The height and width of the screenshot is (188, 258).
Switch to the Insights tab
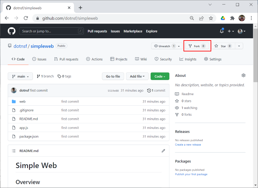click(x=188, y=59)
